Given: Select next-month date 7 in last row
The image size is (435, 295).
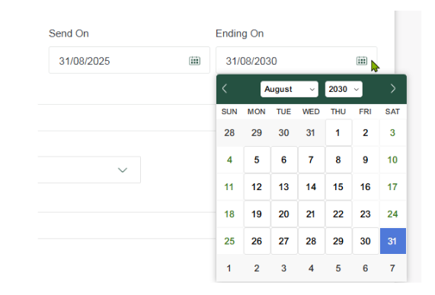Looking at the screenshot, I should [x=393, y=268].
